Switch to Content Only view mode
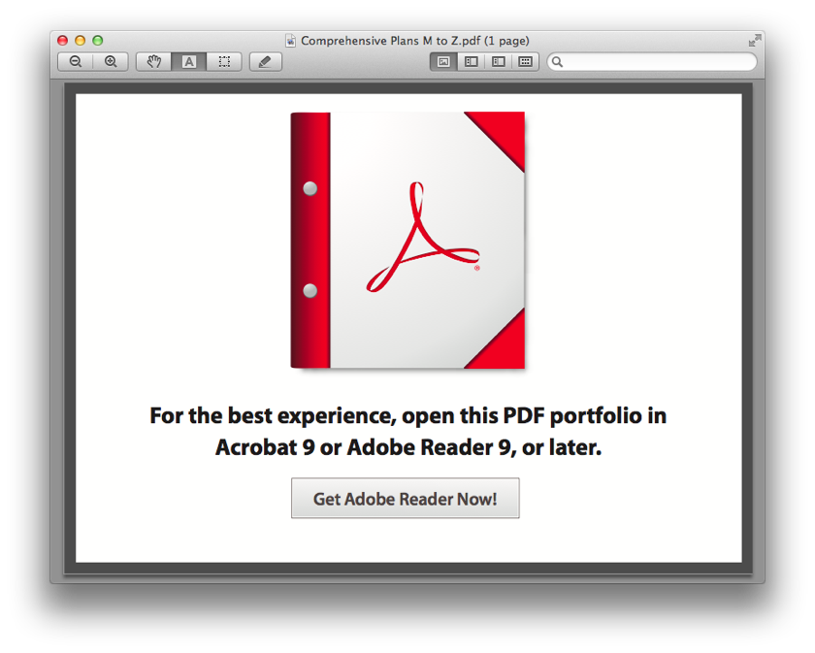815x653 pixels. [x=443, y=61]
